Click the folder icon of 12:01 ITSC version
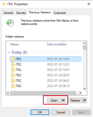Image resolution: width=93 pixels, height=117 pixels. pos(13,64)
